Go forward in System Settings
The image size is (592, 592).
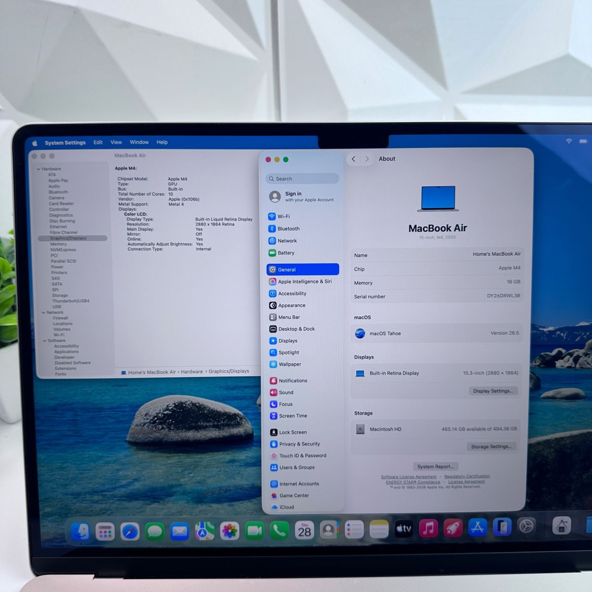[x=367, y=159]
